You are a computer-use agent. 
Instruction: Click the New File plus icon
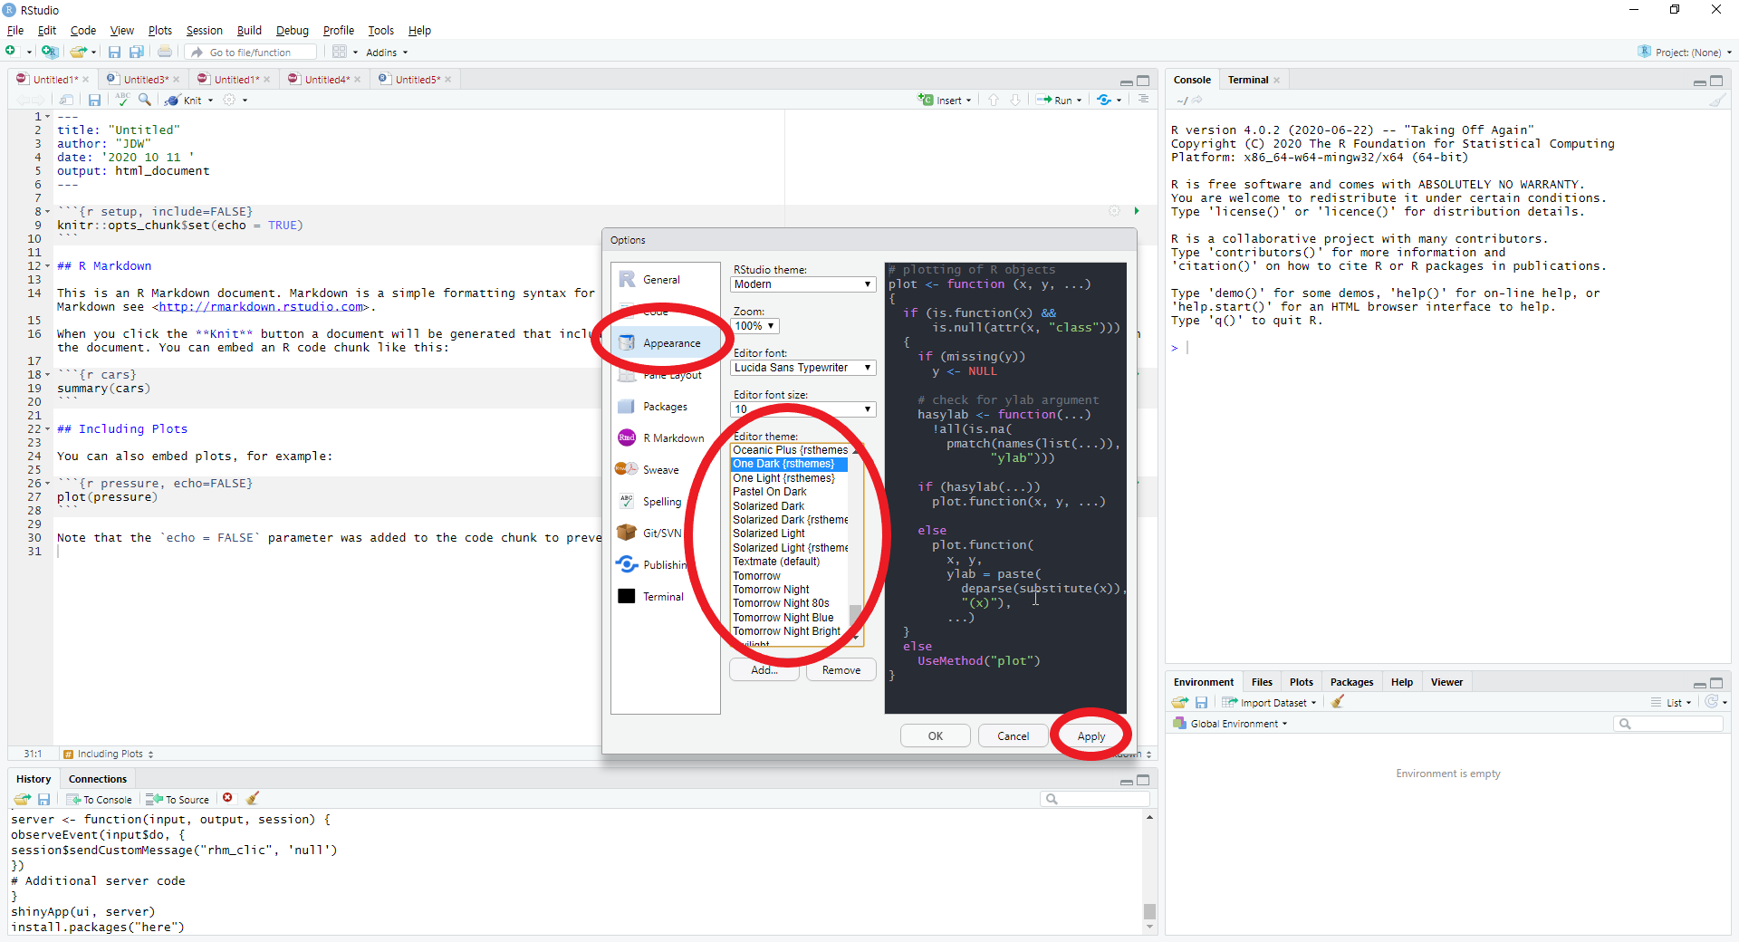pos(11,52)
